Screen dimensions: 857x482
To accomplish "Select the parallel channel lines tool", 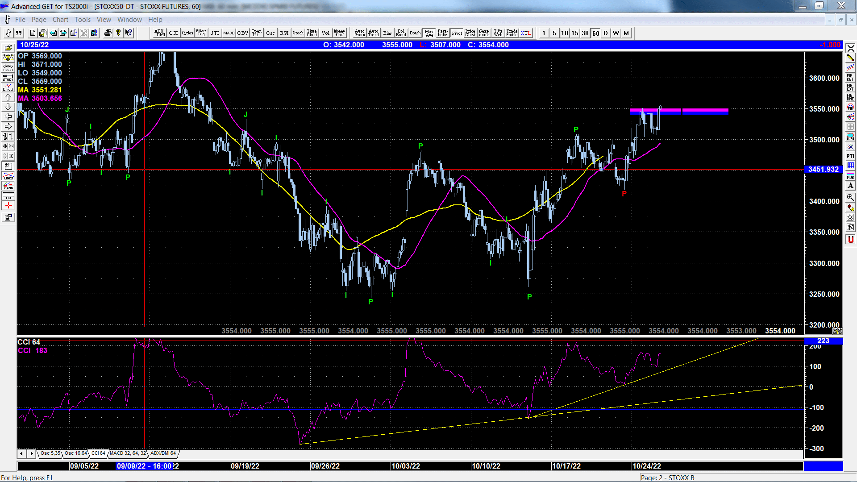I will click(x=850, y=68).
